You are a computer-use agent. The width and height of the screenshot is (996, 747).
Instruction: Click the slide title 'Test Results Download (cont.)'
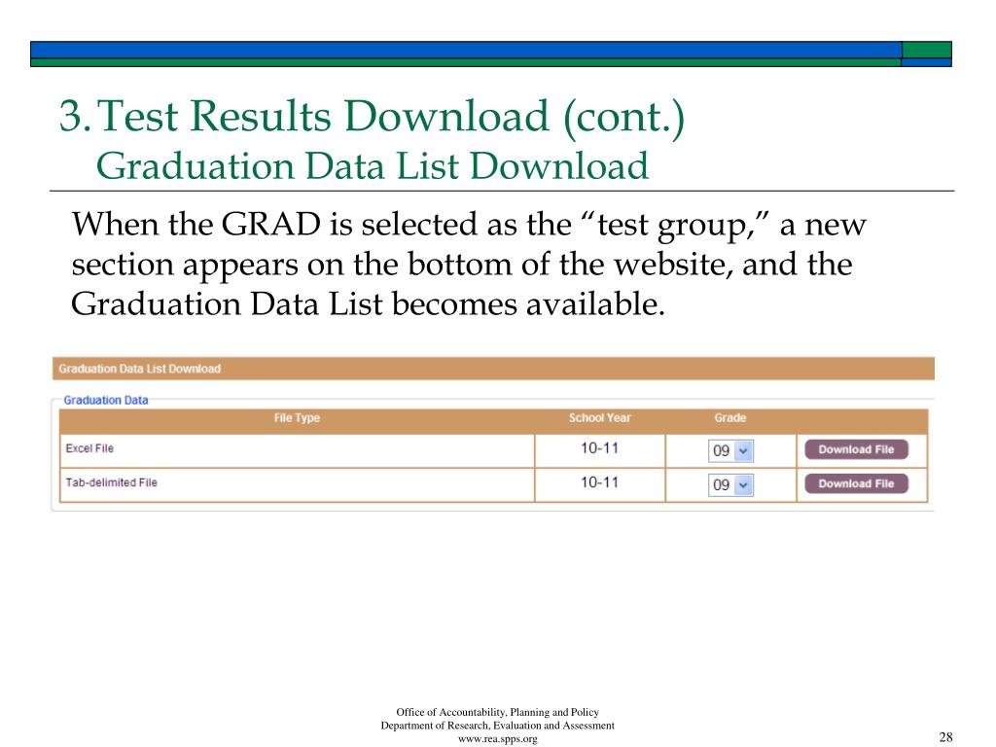click(x=391, y=116)
